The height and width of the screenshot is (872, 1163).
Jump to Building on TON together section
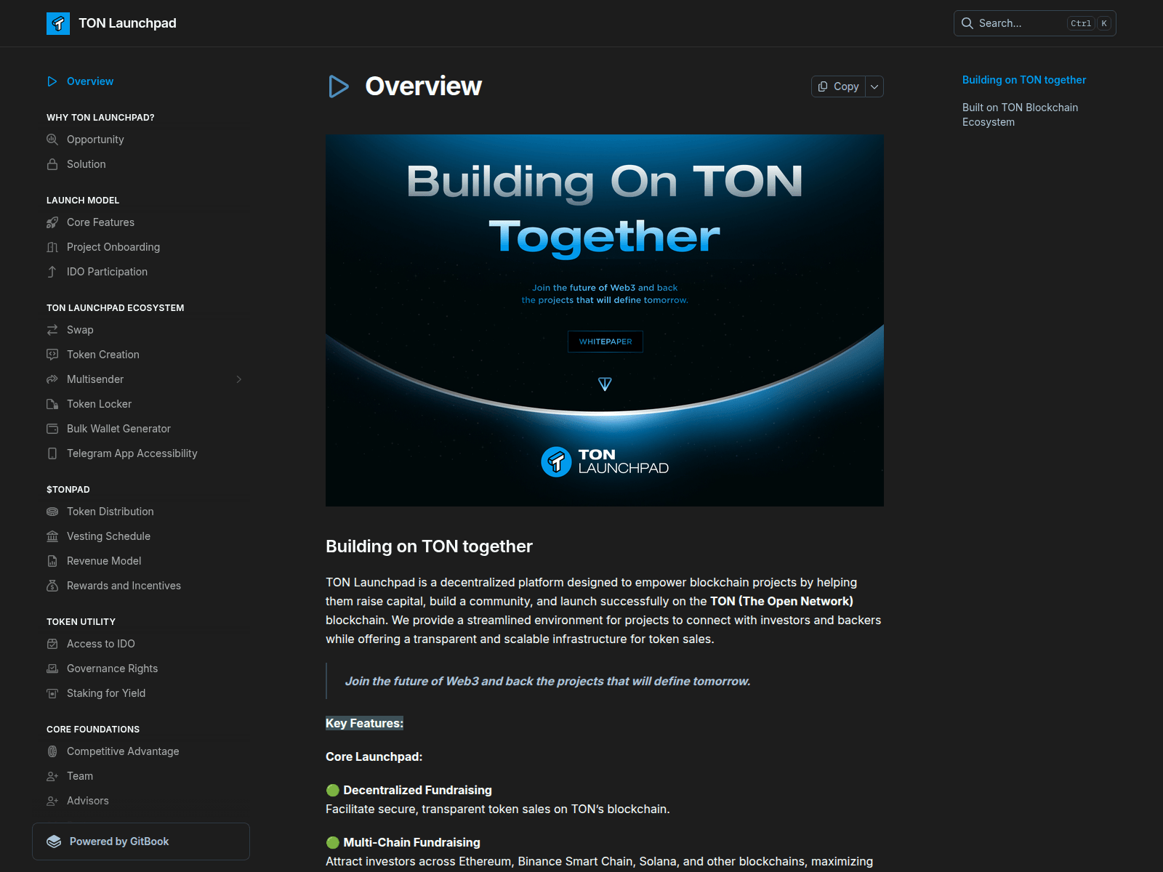click(x=1023, y=80)
